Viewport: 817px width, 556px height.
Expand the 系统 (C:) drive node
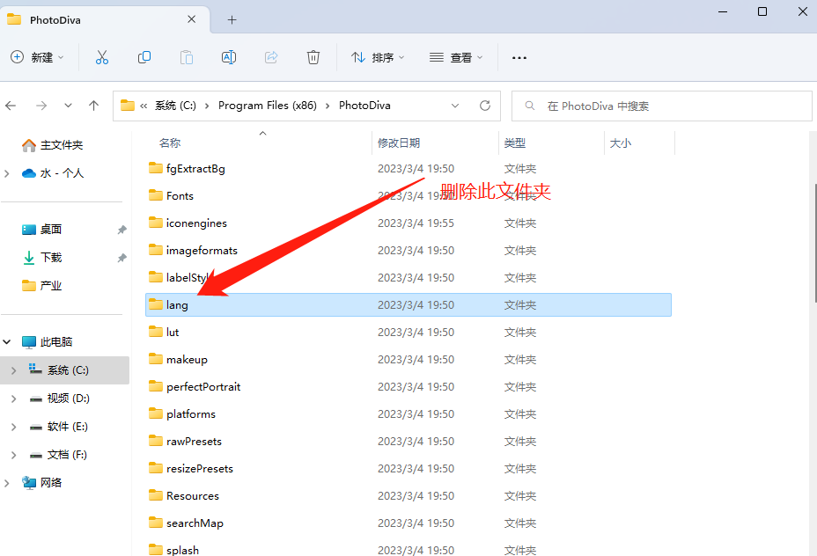pyautogui.click(x=13, y=370)
